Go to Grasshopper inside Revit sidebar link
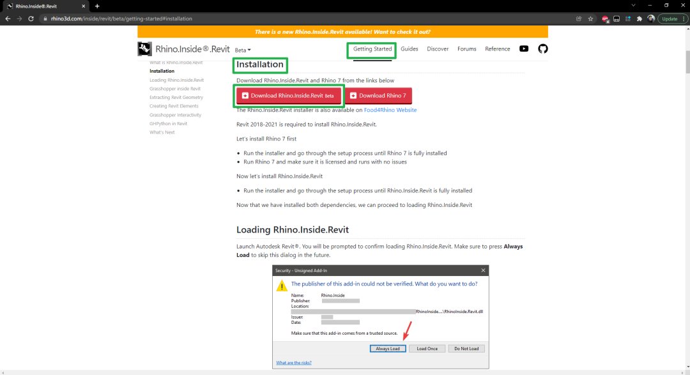690x375 pixels. click(x=174, y=89)
